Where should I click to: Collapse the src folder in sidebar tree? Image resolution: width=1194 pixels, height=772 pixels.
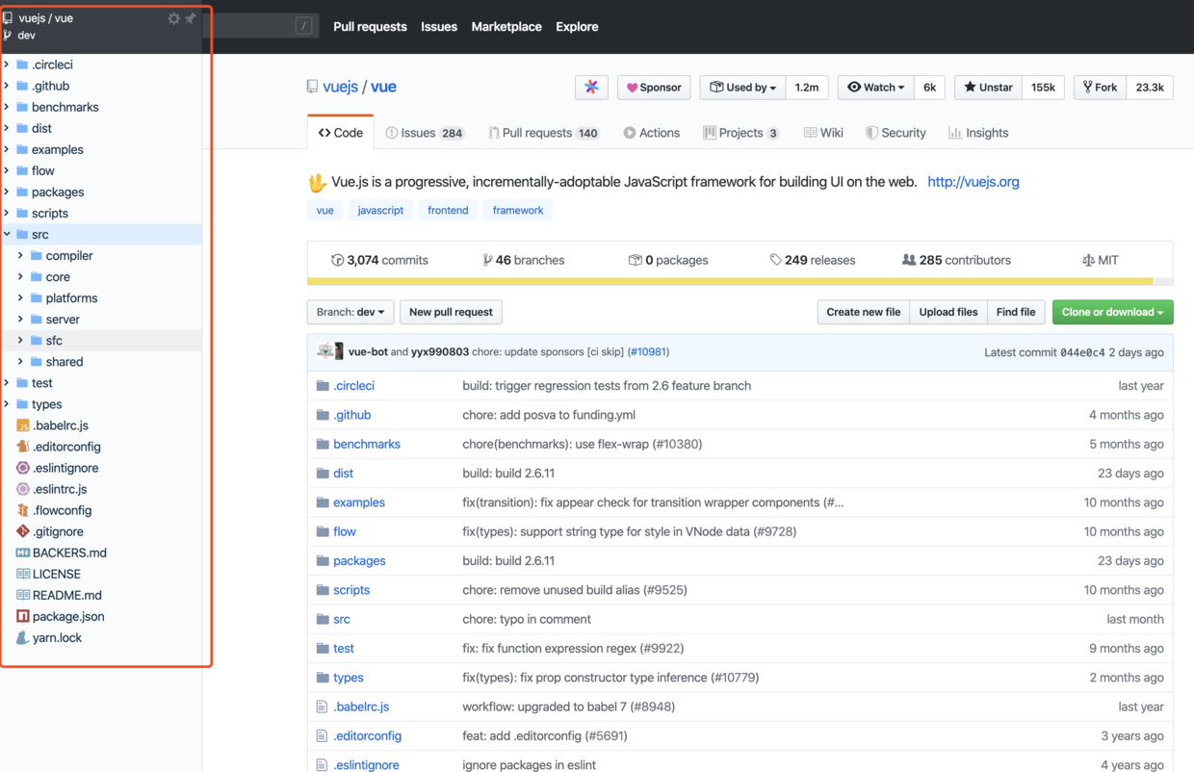[x=8, y=234]
